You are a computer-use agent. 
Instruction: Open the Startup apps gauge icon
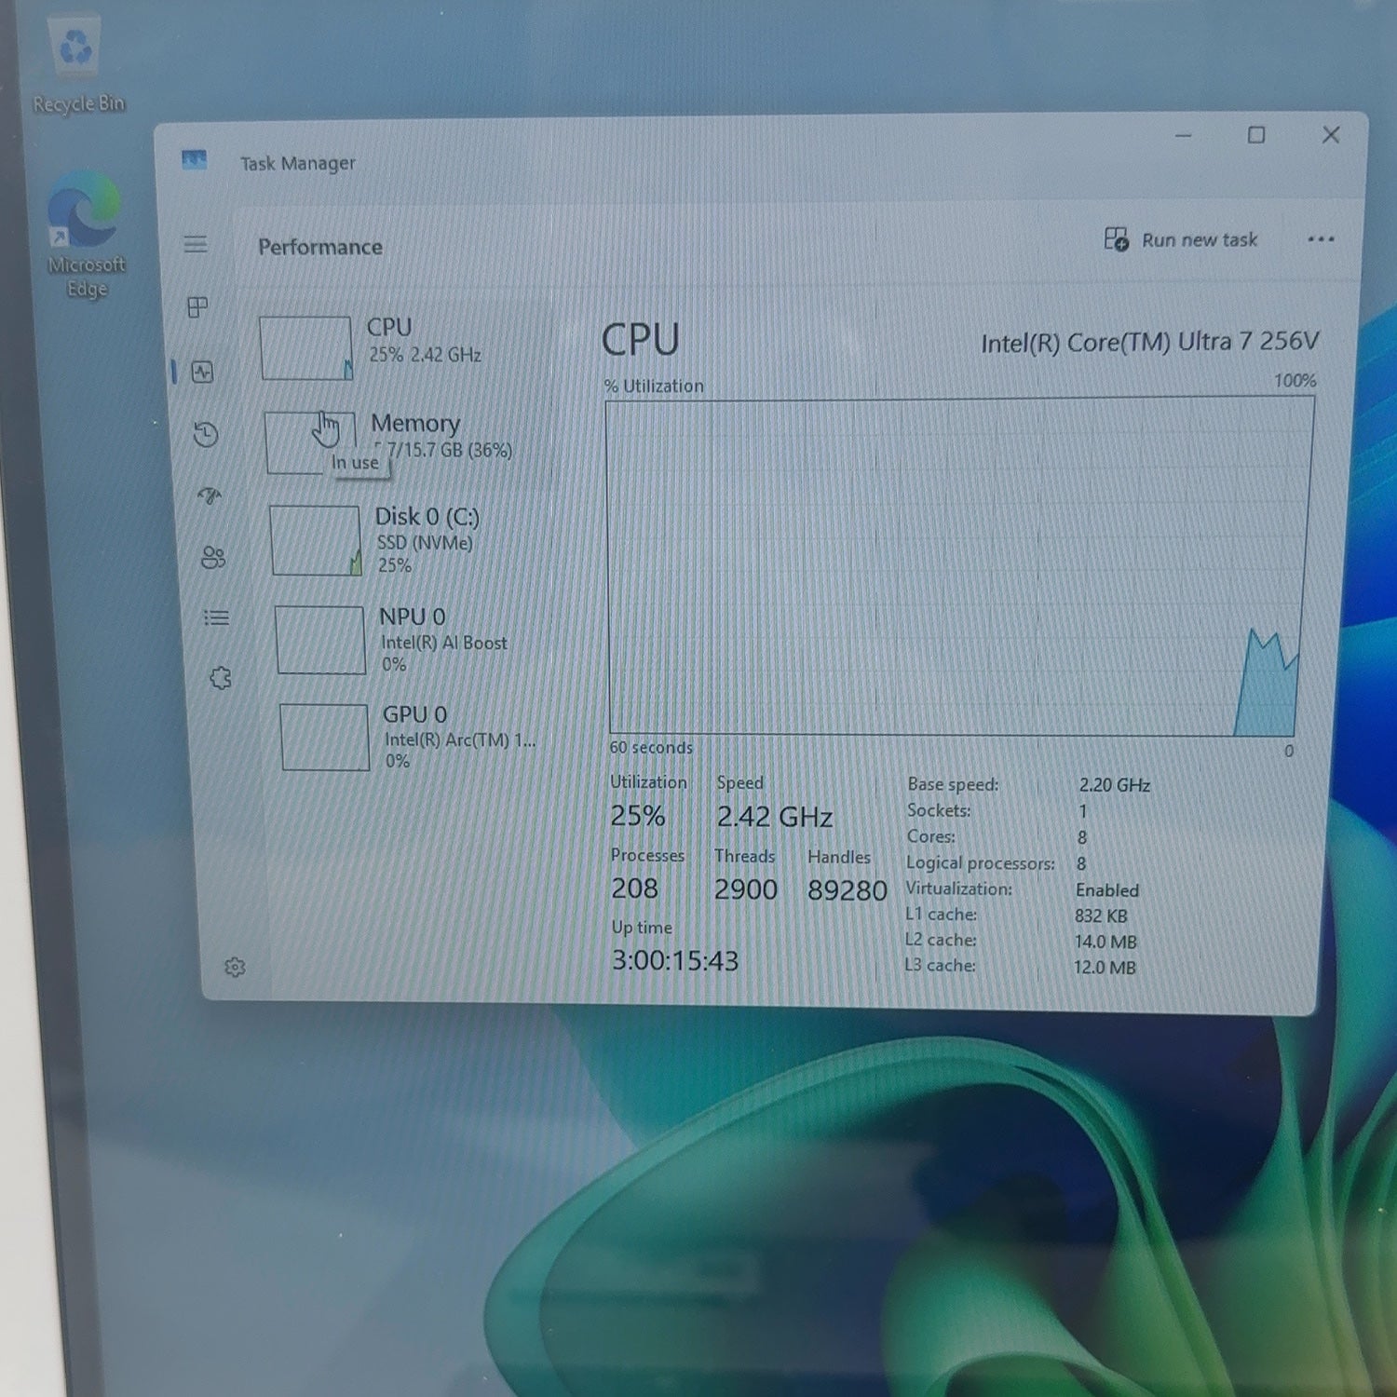coord(210,495)
